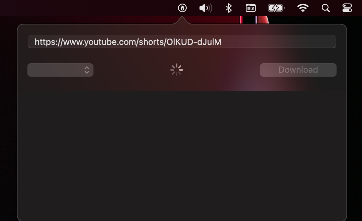Open the volume control in menu bar
The image size is (362, 221).
pyautogui.click(x=205, y=8)
